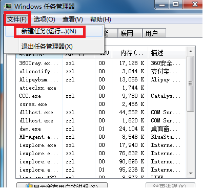Sort by the 描述 column header
203x190 pixels.
point(167,53)
